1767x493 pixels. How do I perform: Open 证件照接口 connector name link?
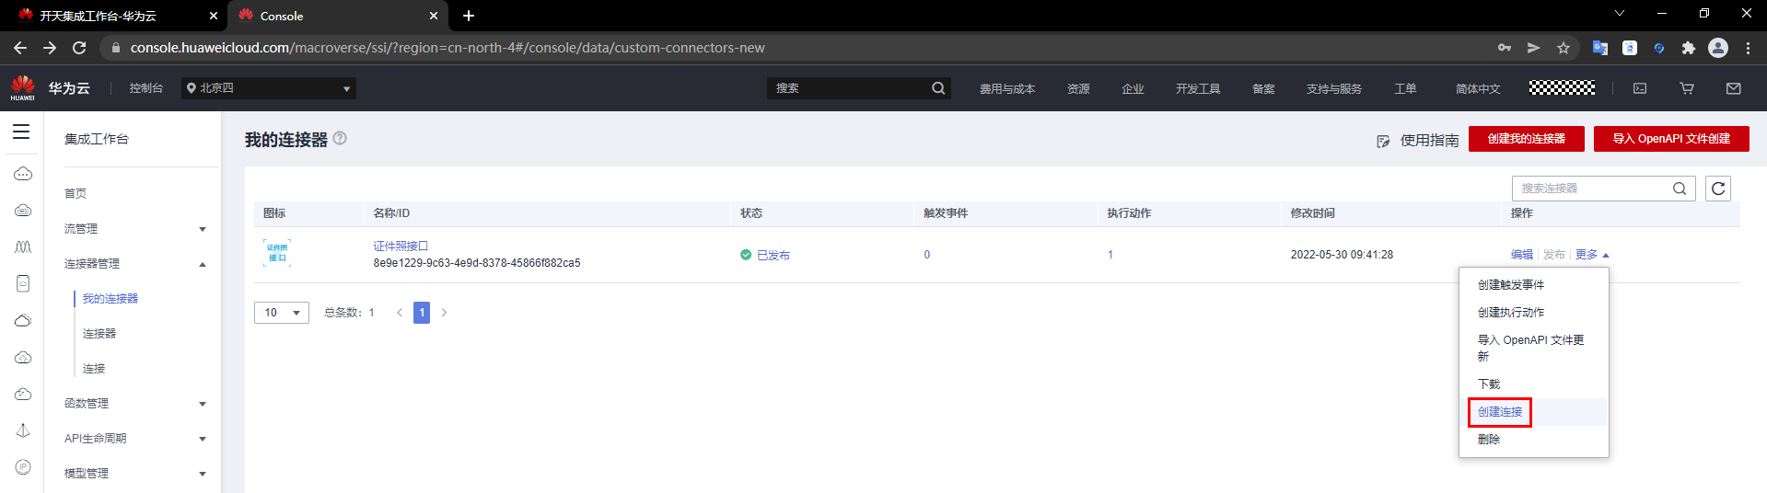pos(401,246)
